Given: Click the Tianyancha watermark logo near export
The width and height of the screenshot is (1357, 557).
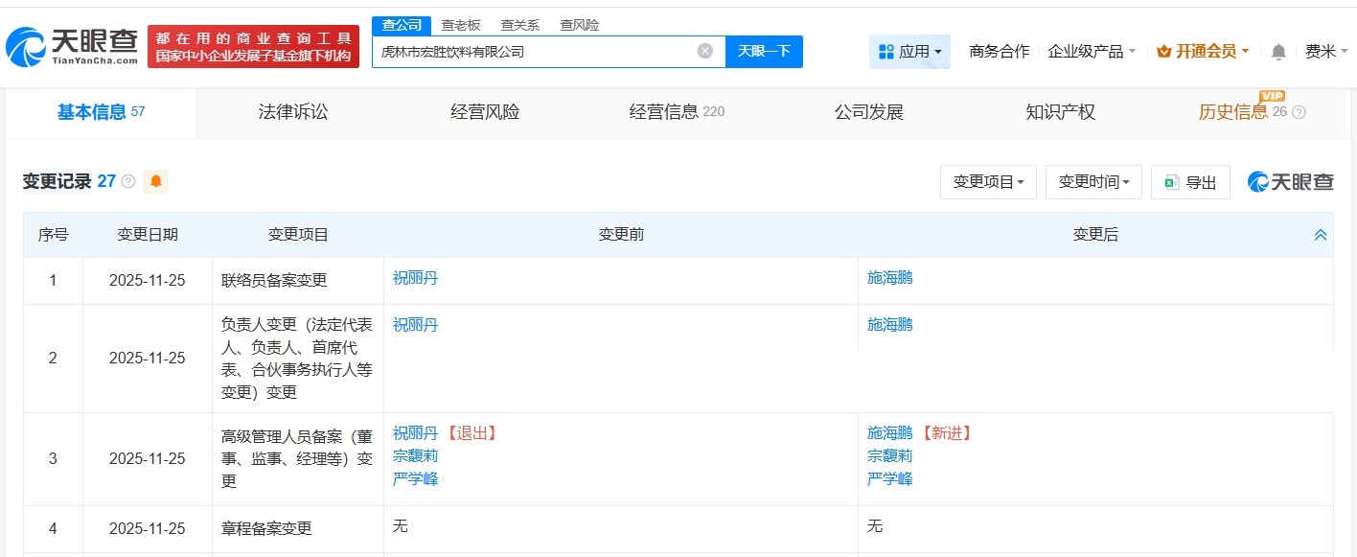Looking at the screenshot, I should (1290, 181).
